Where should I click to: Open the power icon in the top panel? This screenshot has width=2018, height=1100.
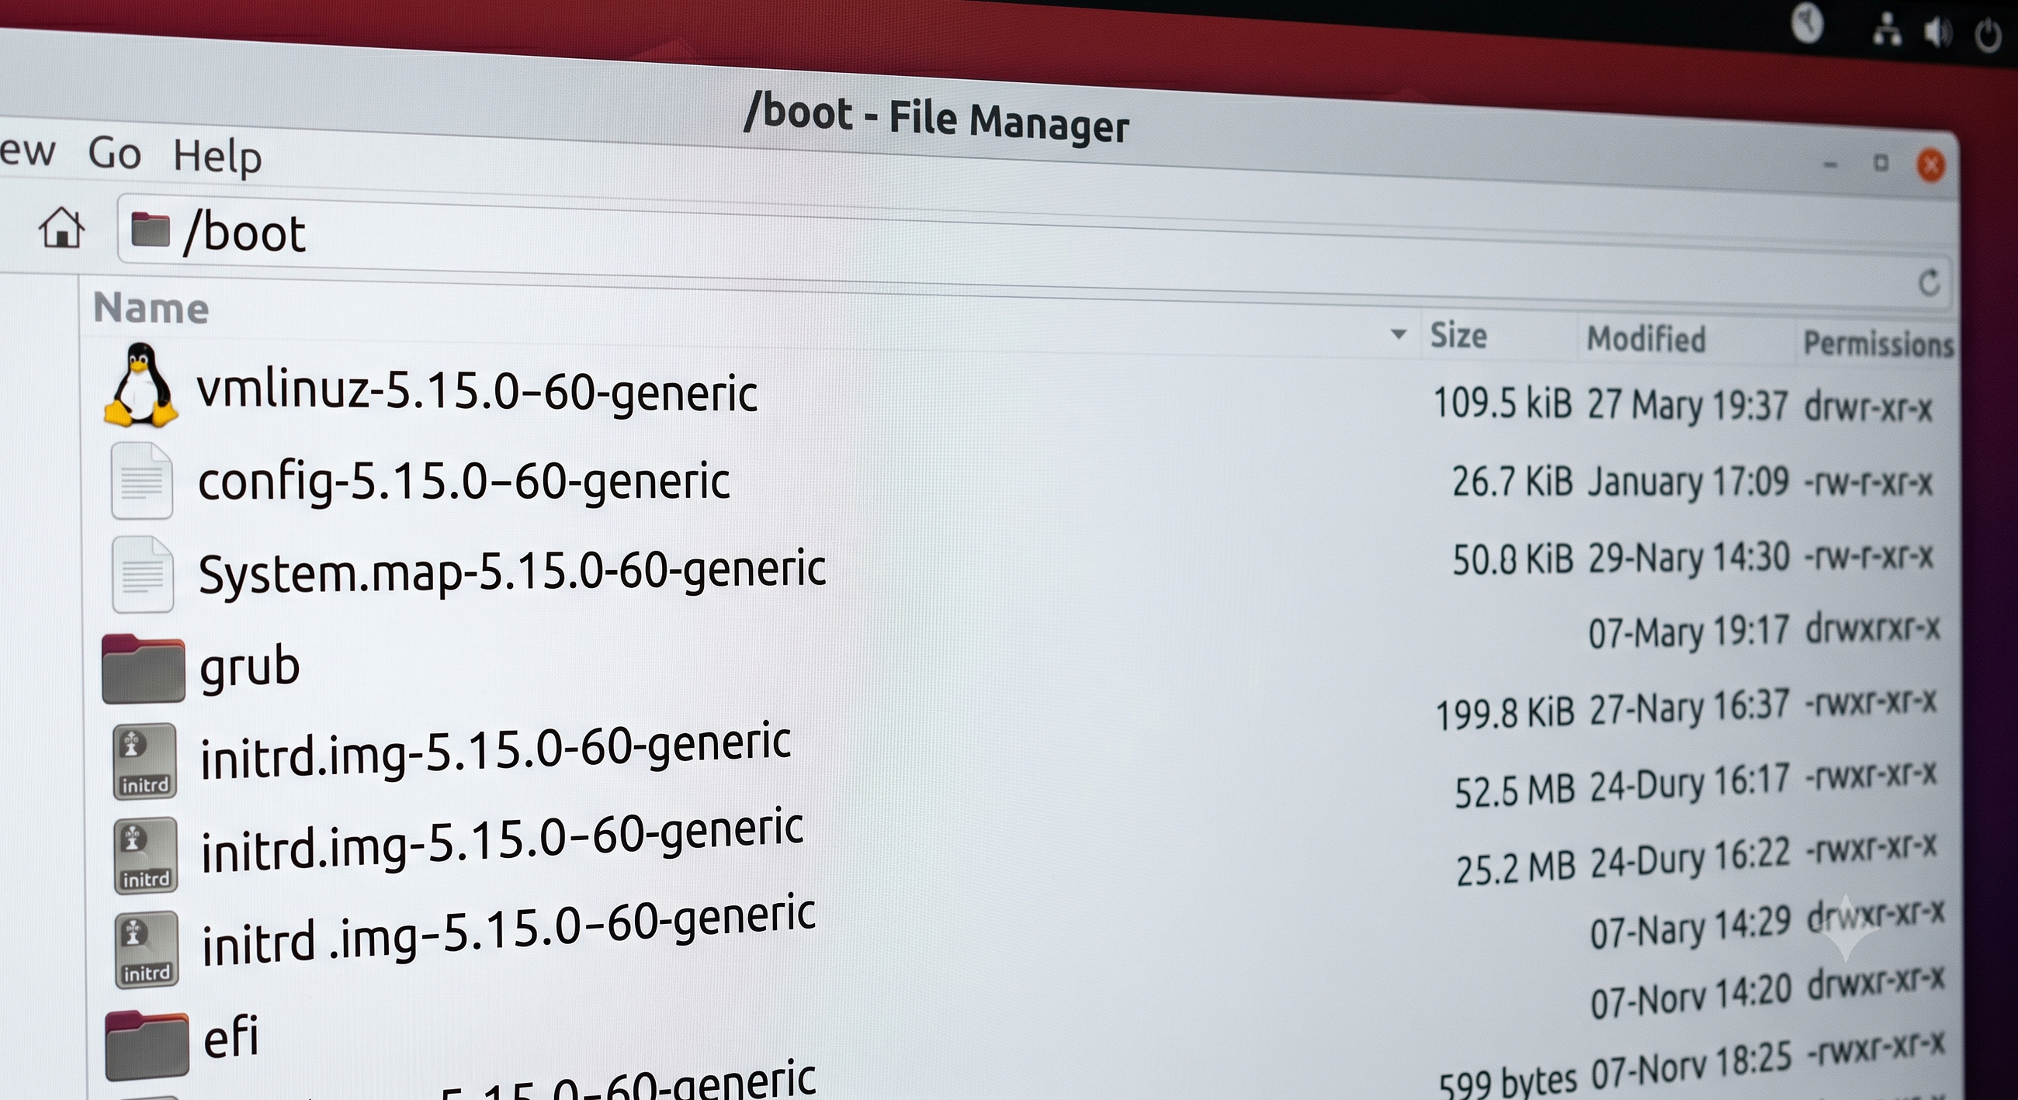click(x=1989, y=36)
